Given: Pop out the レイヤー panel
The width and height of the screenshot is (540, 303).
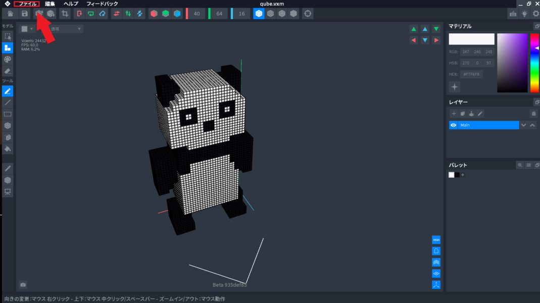Looking at the screenshot, I should 537,102.
